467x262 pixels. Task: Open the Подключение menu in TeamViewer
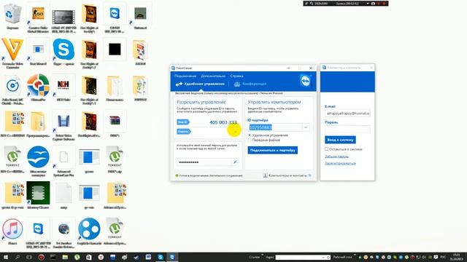click(x=185, y=76)
